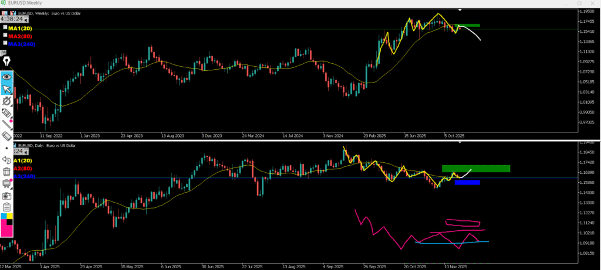Viewport: 601px width, 270px height.
Task: Take a screenshot with the camera icon
Action: point(7,195)
